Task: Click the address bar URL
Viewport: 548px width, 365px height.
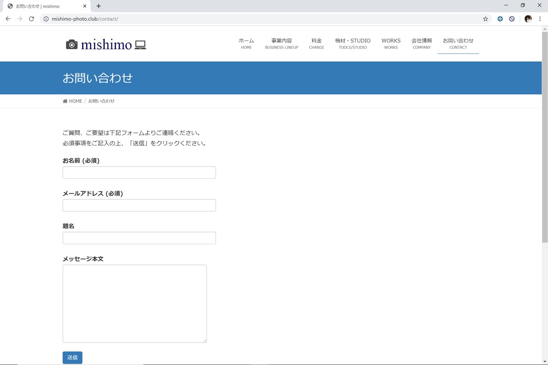Action: point(85,19)
